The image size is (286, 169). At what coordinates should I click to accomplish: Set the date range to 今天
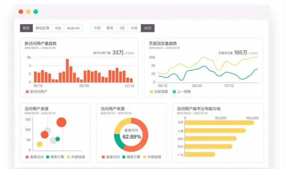(x=97, y=28)
